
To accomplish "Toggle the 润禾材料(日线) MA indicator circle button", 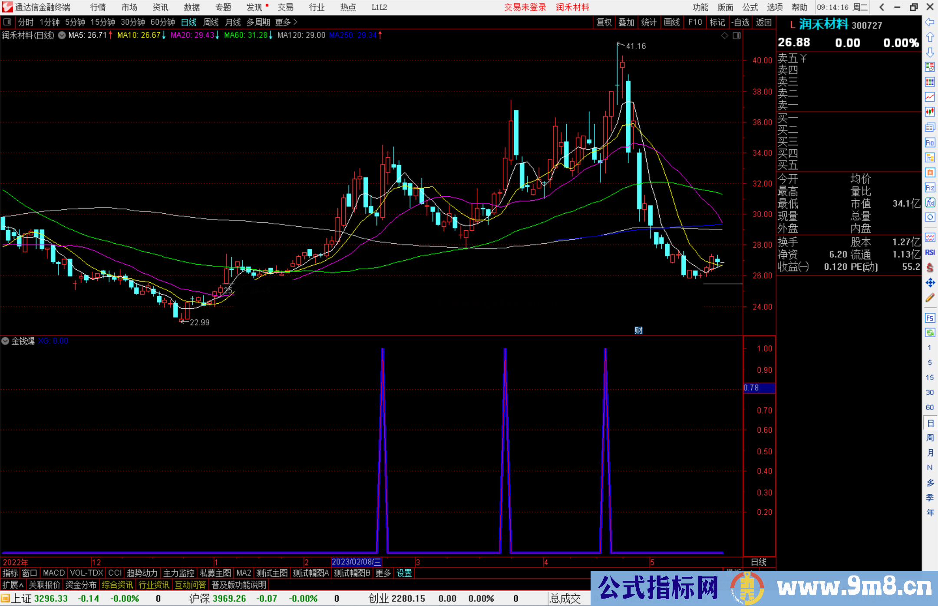I will (x=62, y=35).
